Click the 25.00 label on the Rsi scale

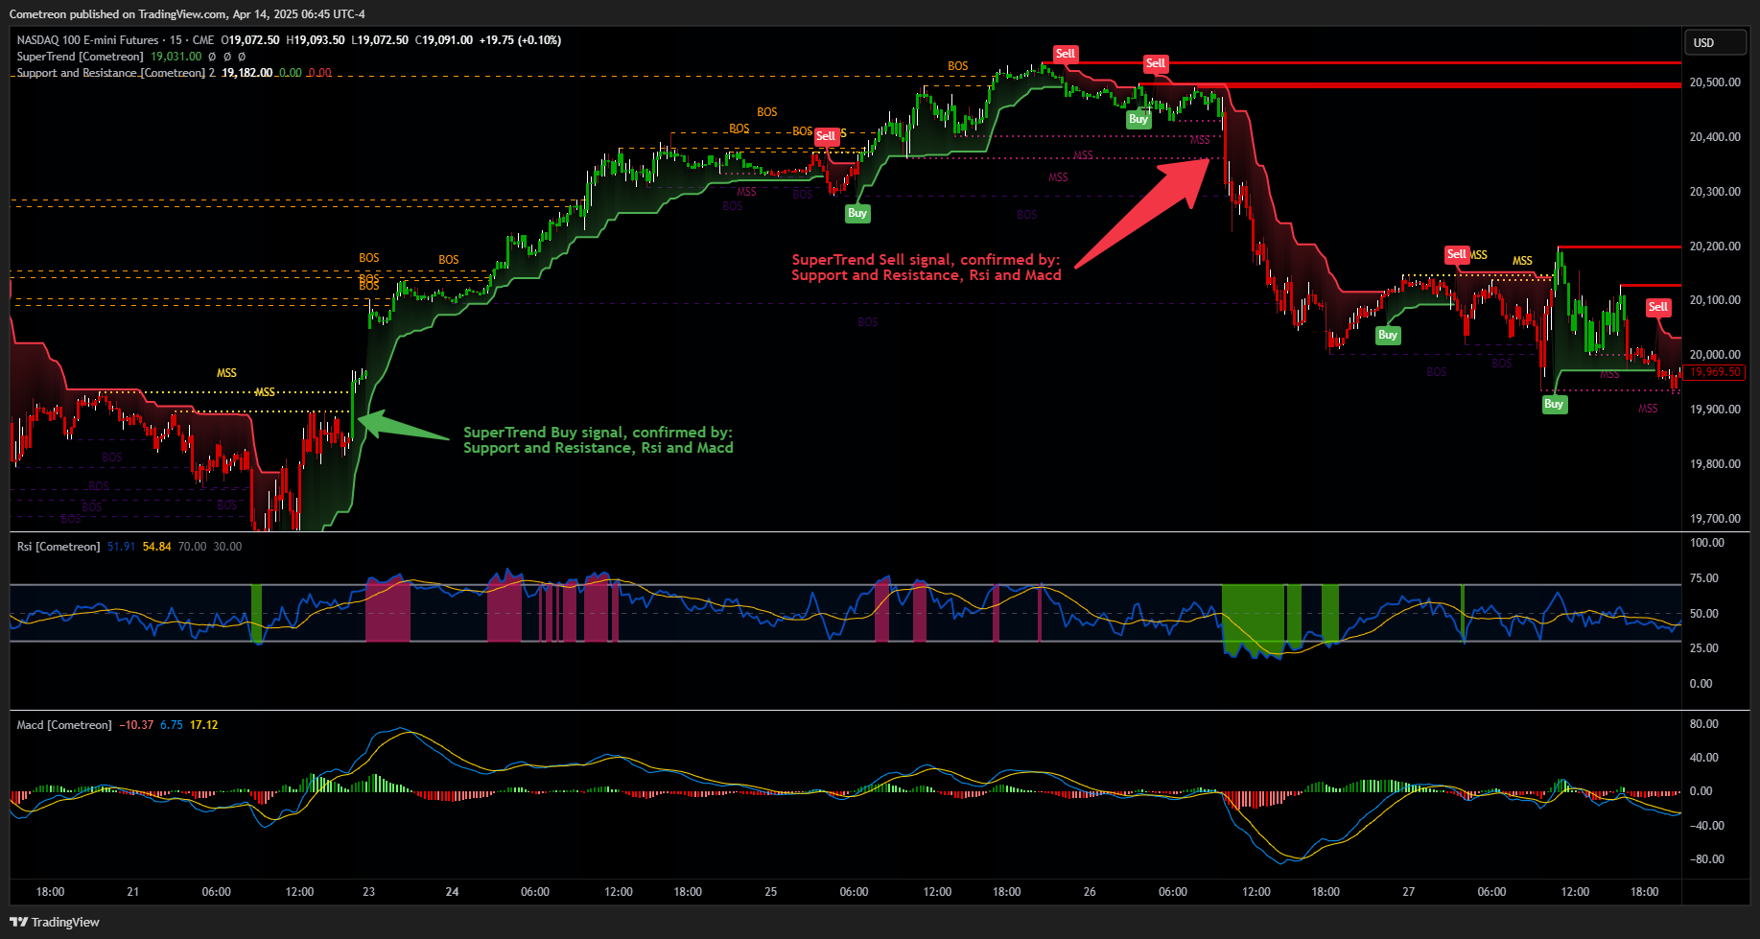[1703, 648]
